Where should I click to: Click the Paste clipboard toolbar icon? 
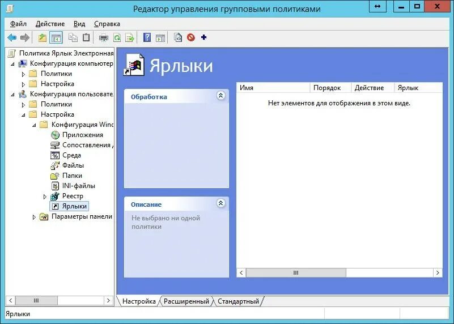click(x=86, y=37)
